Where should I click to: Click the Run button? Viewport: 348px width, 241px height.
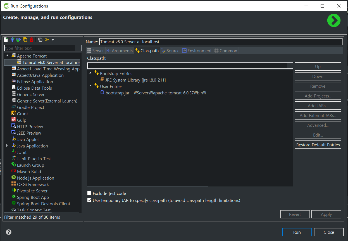click(x=297, y=232)
